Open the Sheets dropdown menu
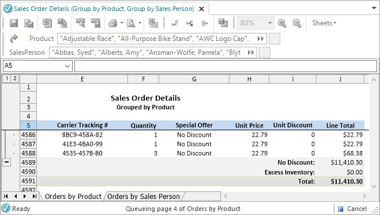 click(x=324, y=23)
